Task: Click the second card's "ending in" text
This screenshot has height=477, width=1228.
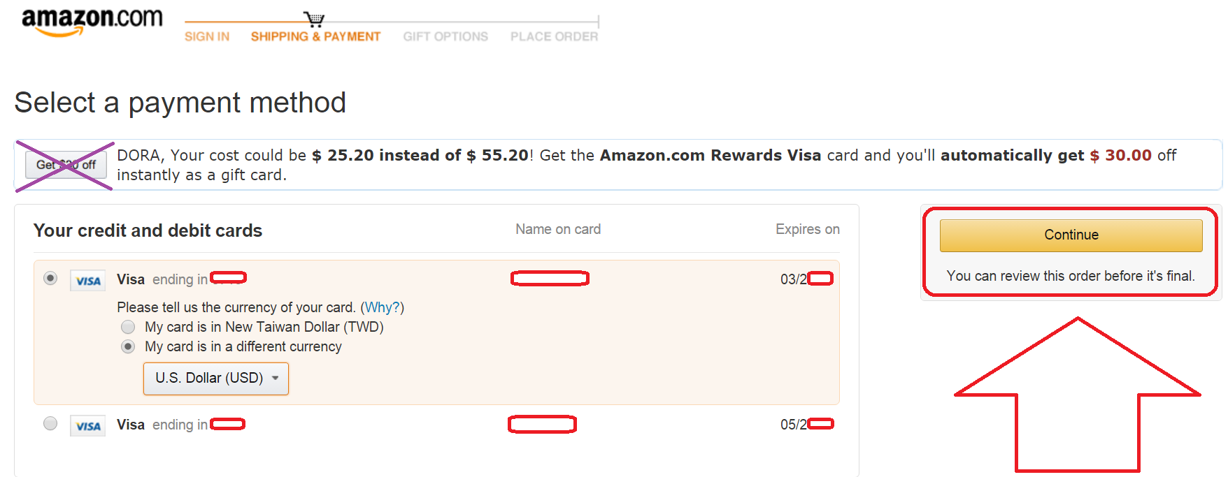Action: (180, 425)
